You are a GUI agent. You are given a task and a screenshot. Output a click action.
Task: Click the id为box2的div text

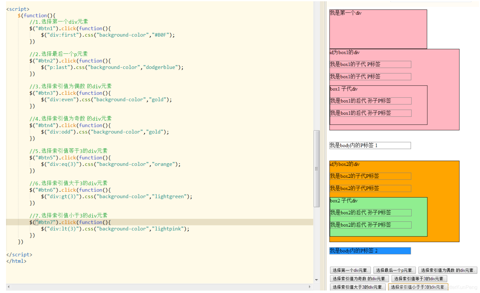[x=345, y=164]
